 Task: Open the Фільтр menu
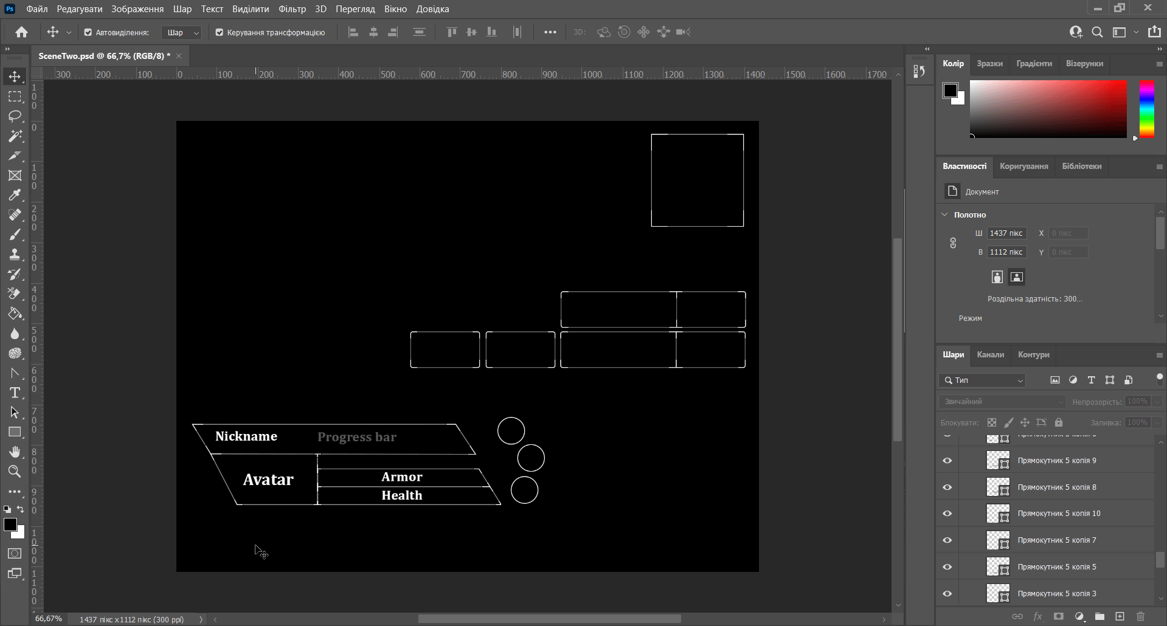coord(292,9)
